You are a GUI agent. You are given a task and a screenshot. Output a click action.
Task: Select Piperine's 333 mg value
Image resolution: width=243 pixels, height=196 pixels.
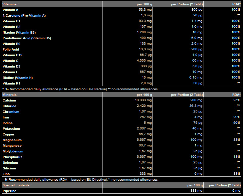(x=196, y=191)
